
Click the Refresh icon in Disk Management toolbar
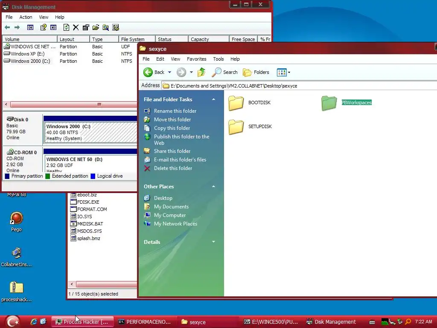click(66, 27)
